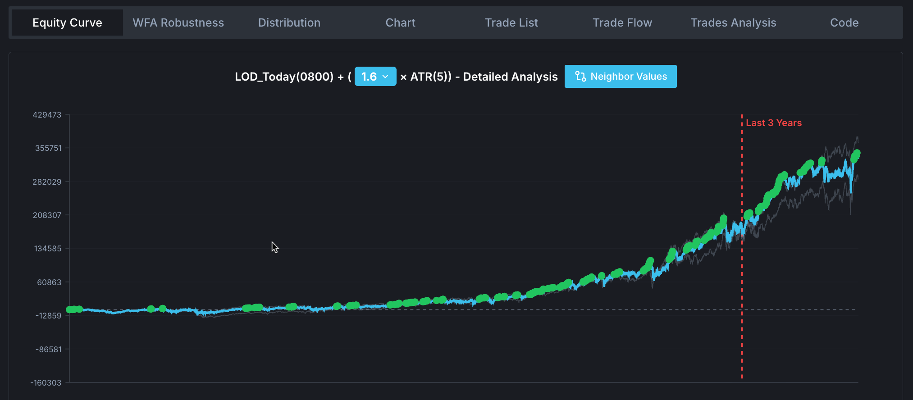913x400 pixels.
Task: Open the Trade List tab
Action: click(511, 23)
